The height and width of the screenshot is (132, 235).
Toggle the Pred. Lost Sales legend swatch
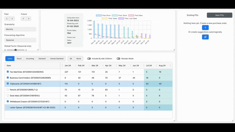pyautogui.click(x=121, y=18)
